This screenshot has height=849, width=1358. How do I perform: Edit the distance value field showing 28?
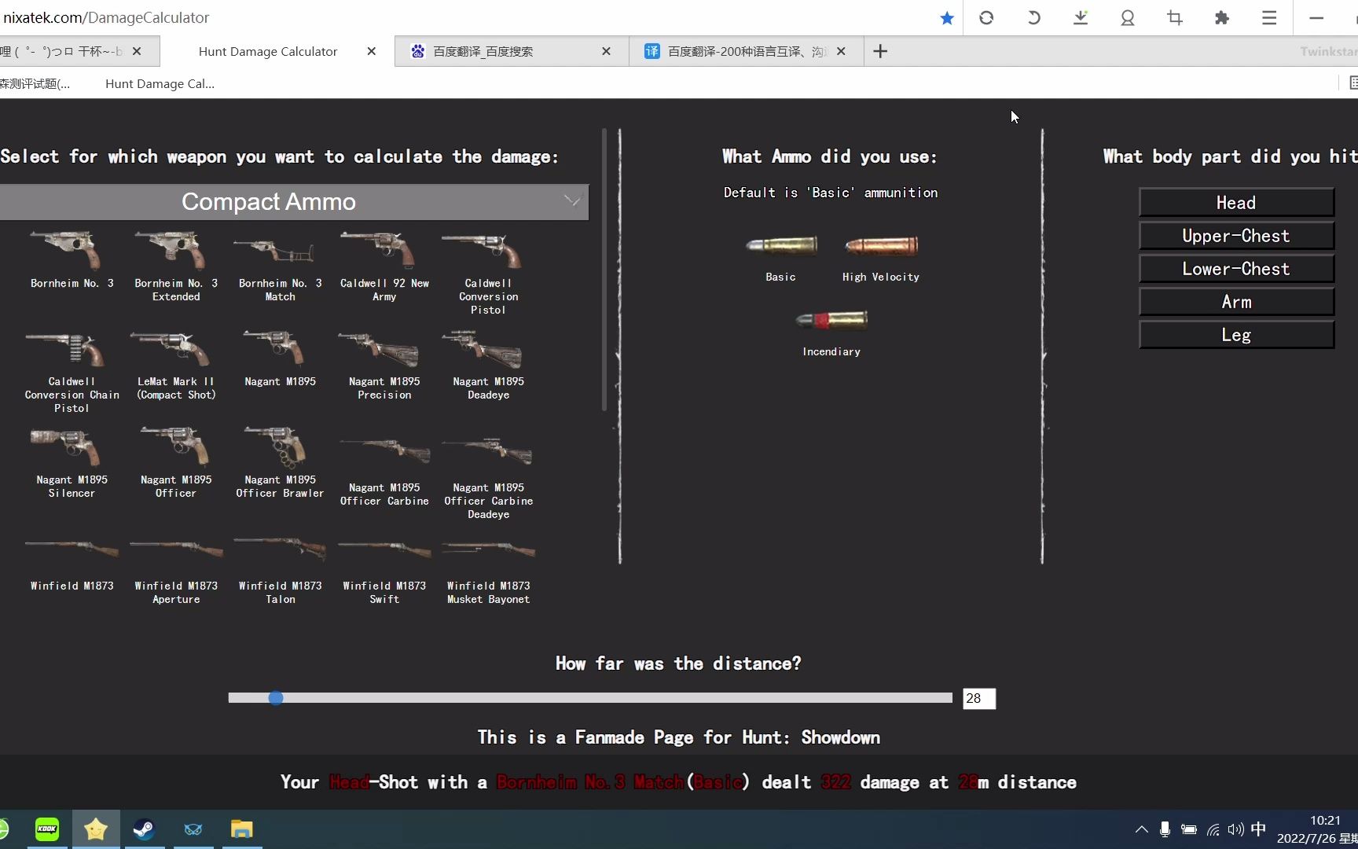pos(979,698)
